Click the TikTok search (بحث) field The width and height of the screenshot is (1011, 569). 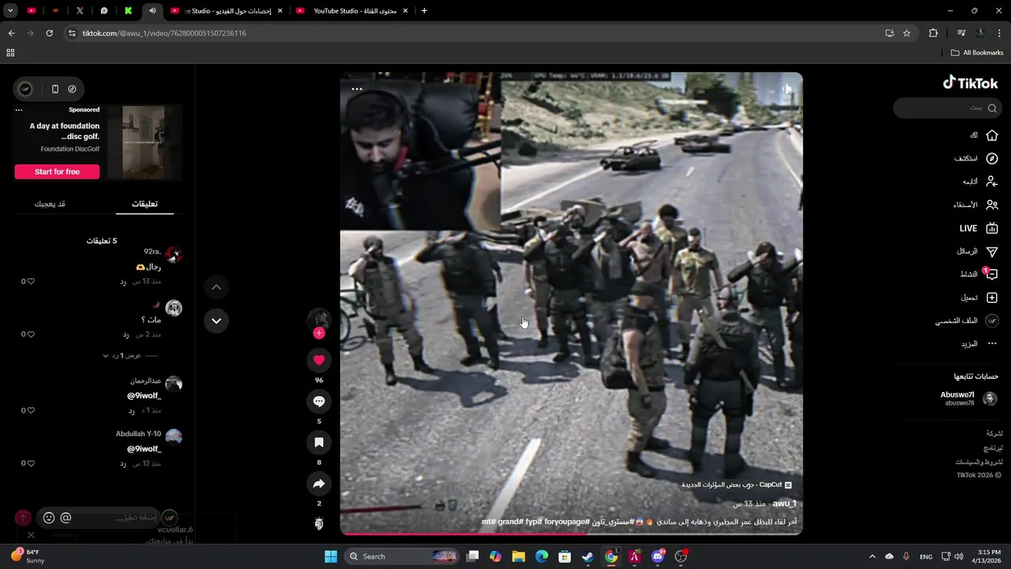tap(947, 108)
